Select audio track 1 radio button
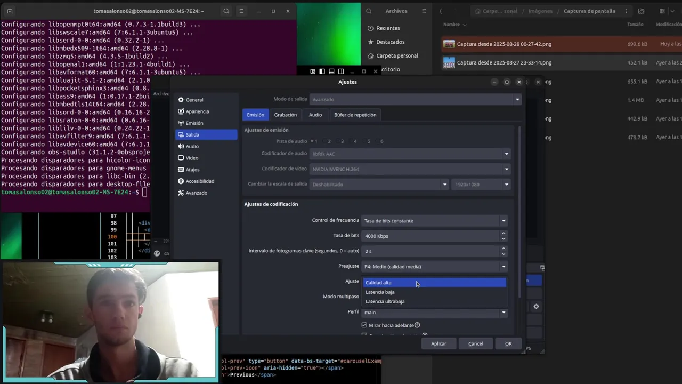This screenshot has width=682, height=384. tap(313, 141)
